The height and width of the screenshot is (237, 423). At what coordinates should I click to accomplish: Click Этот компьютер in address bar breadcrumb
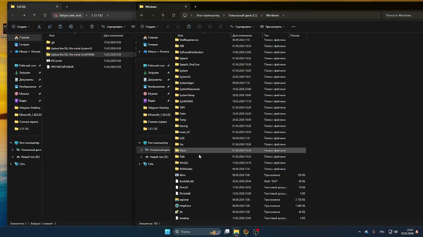pyautogui.click(x=208, y=15)
